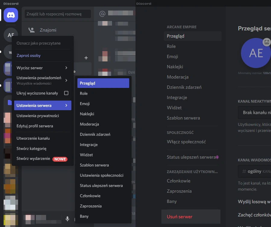Select 'Oznacz jako przeczytane' in the context menu
271x227 pixels.
click(x=43, y=43)
